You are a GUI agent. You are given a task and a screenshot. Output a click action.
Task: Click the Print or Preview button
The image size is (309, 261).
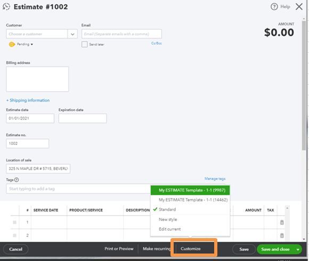click(x=119, y=249)
